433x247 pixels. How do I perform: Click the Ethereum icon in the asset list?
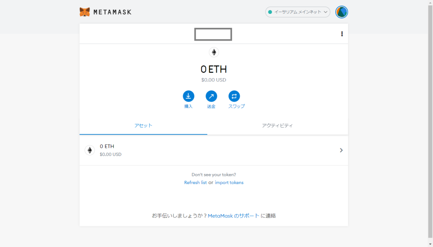pos(90,150)
